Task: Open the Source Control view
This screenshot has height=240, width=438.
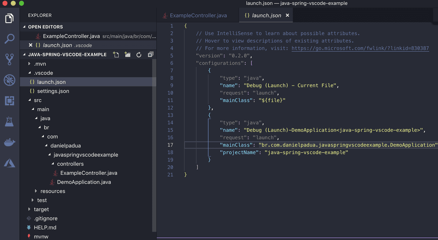Action: pyautogui.click(x=9, y=59)
